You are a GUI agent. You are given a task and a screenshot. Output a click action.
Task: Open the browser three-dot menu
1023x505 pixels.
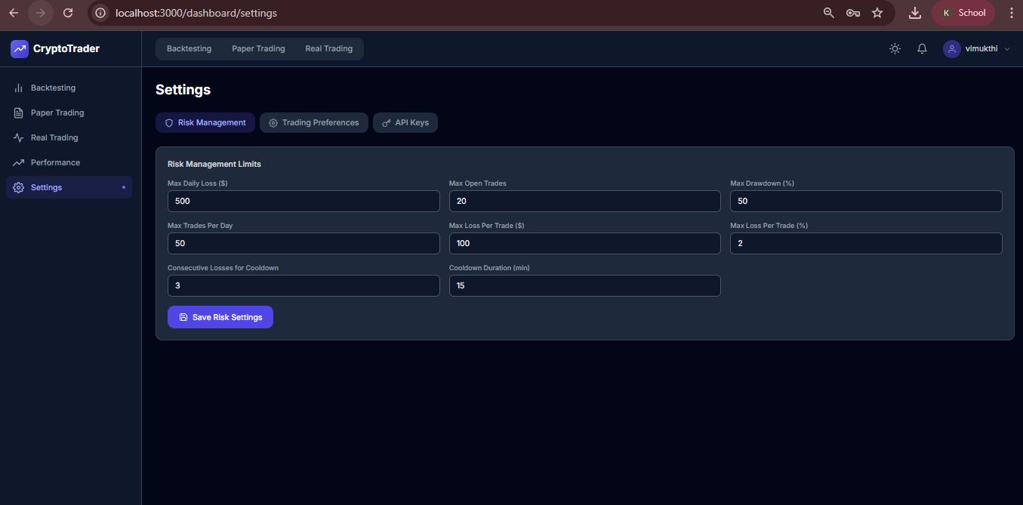click(x=1011, y=13)
